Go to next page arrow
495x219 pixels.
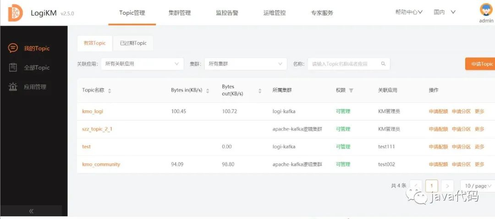(447, 186)
